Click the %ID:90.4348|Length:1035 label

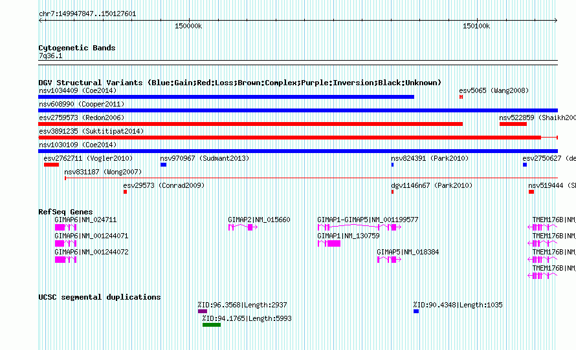458,305
